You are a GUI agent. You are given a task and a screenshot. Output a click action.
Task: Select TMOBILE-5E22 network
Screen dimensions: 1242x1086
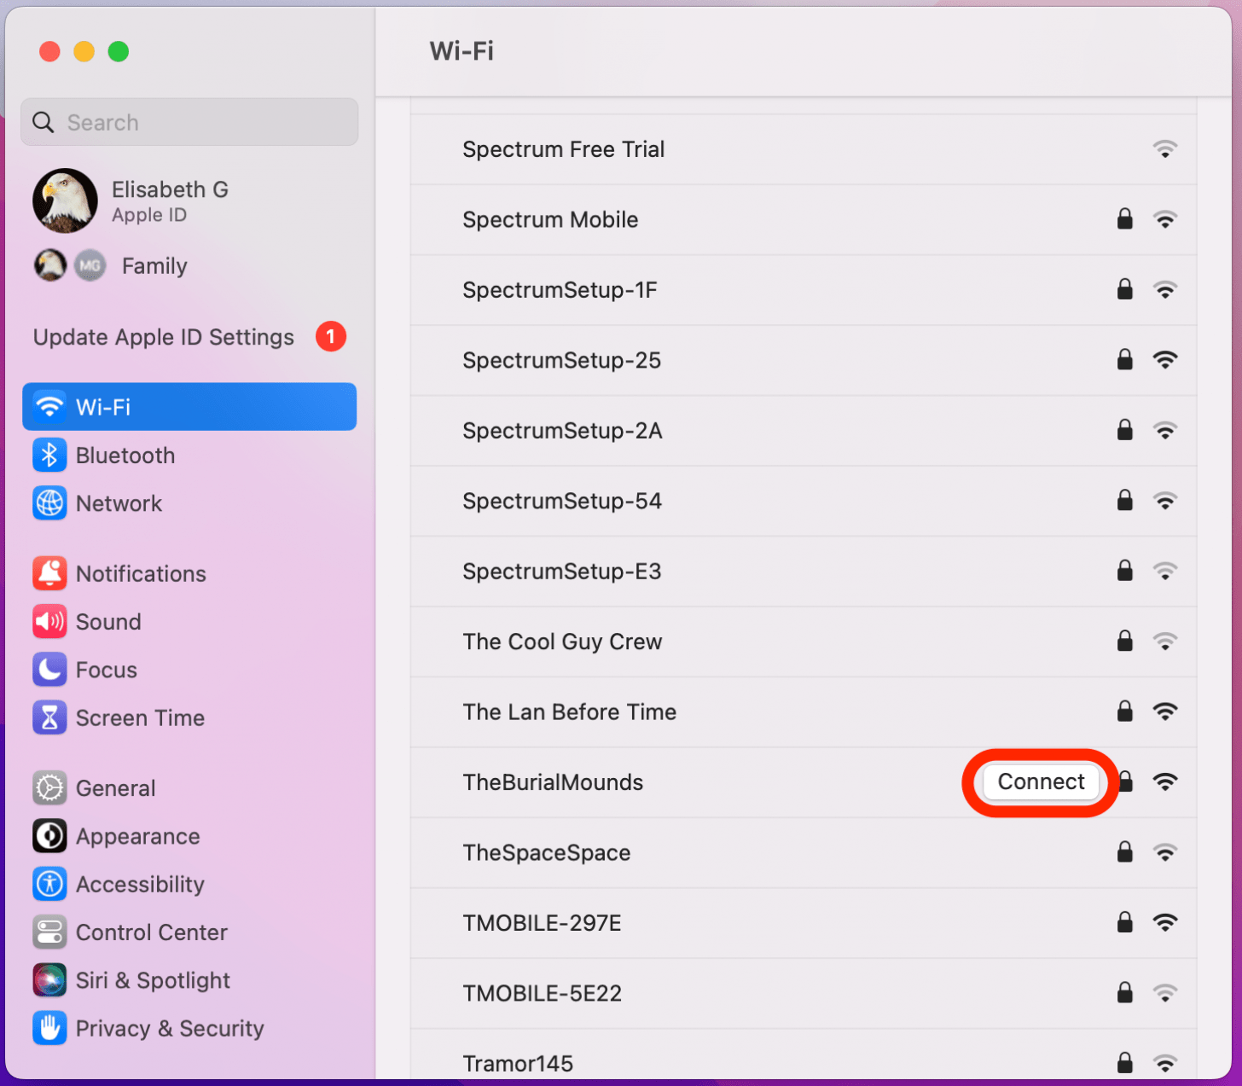point(804,993)
